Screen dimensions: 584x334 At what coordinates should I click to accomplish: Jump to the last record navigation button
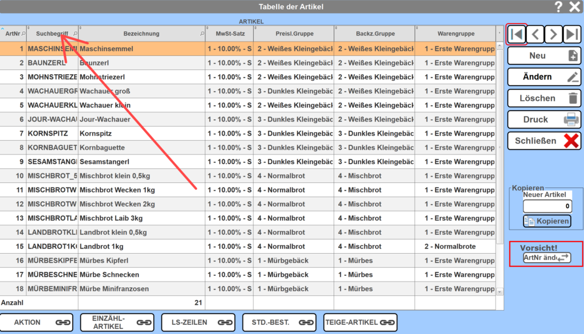click(572, 34)
